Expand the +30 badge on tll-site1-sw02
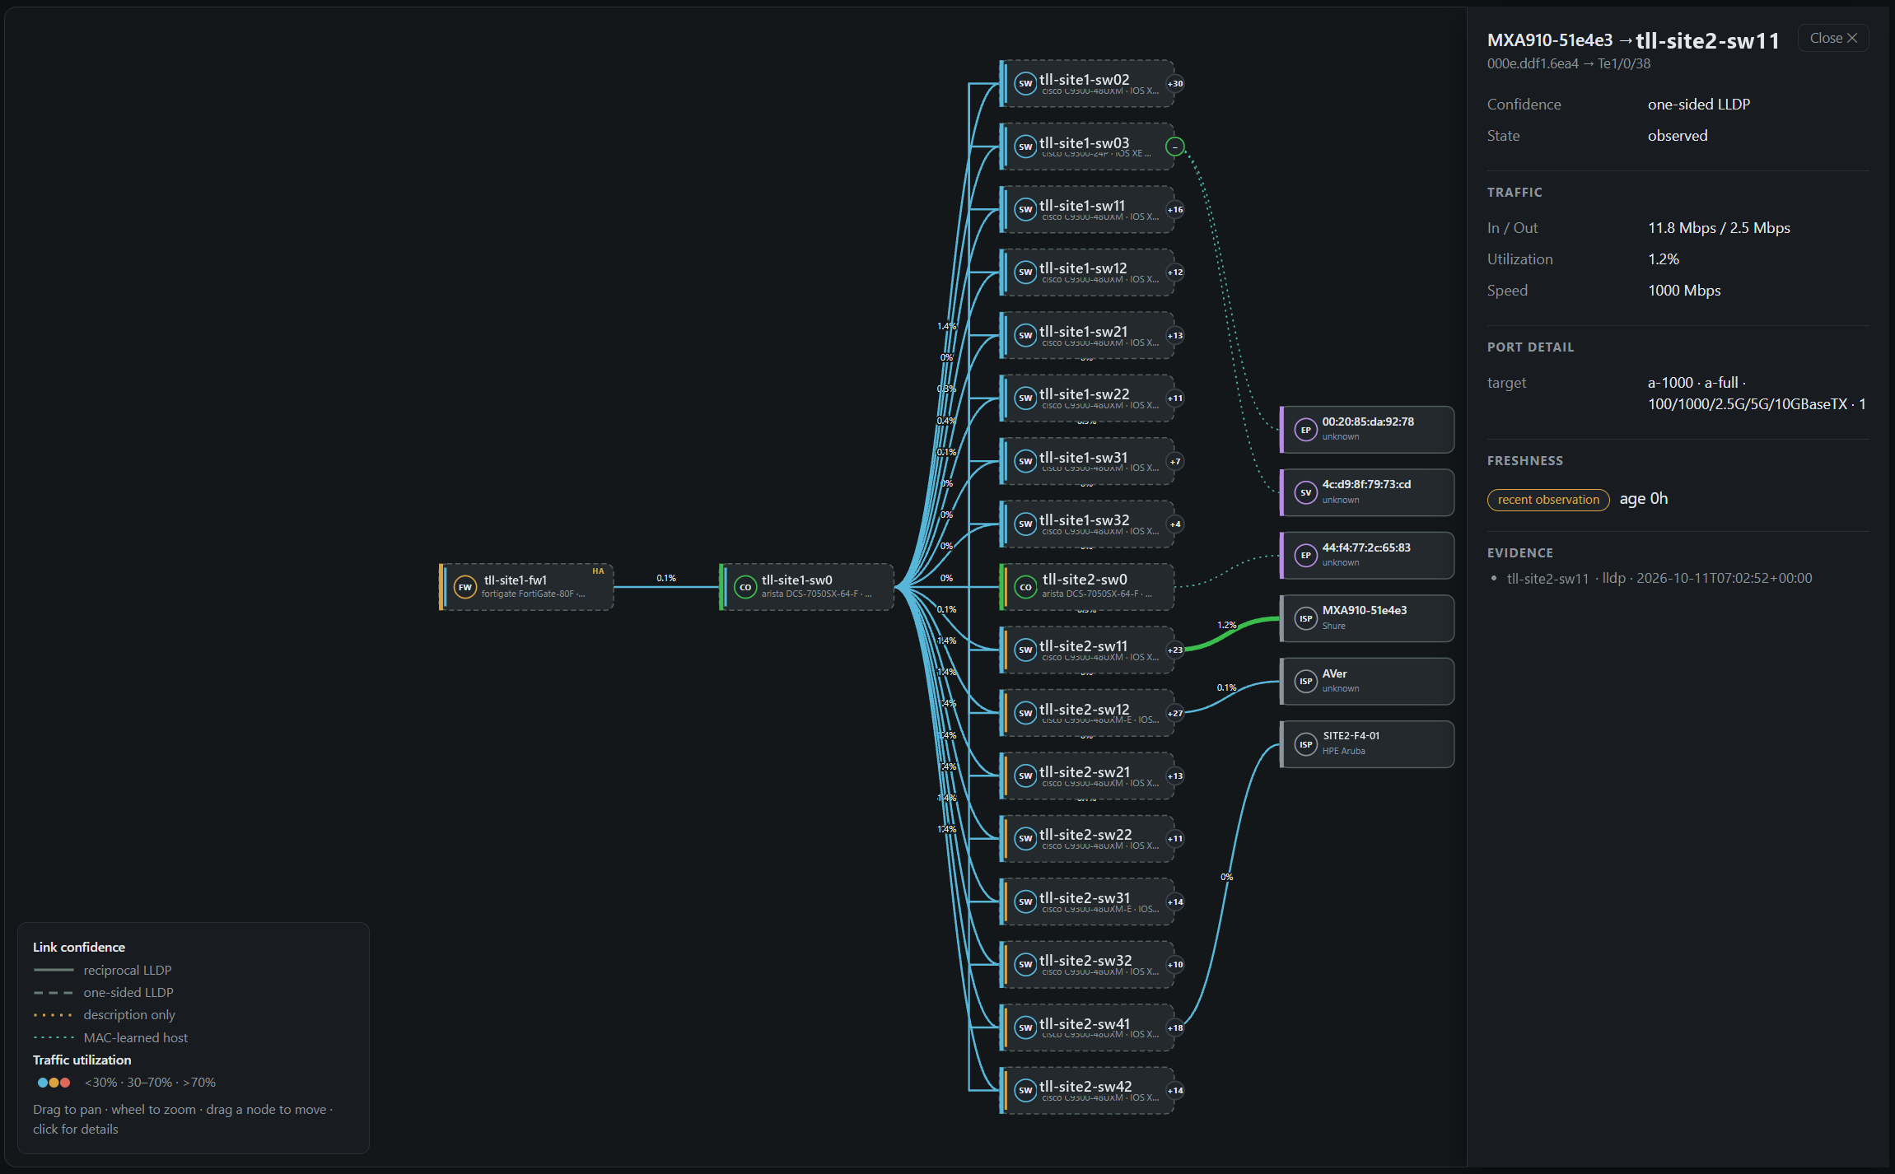The width and height of the screenshot is (1895, 1174). 1175,83
